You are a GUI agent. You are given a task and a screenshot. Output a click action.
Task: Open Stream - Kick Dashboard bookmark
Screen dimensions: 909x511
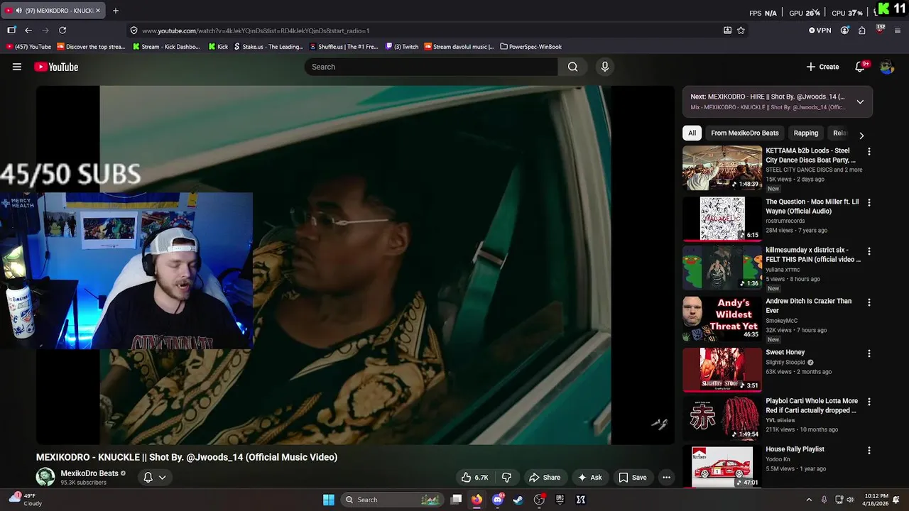click(x=166, y=47)
